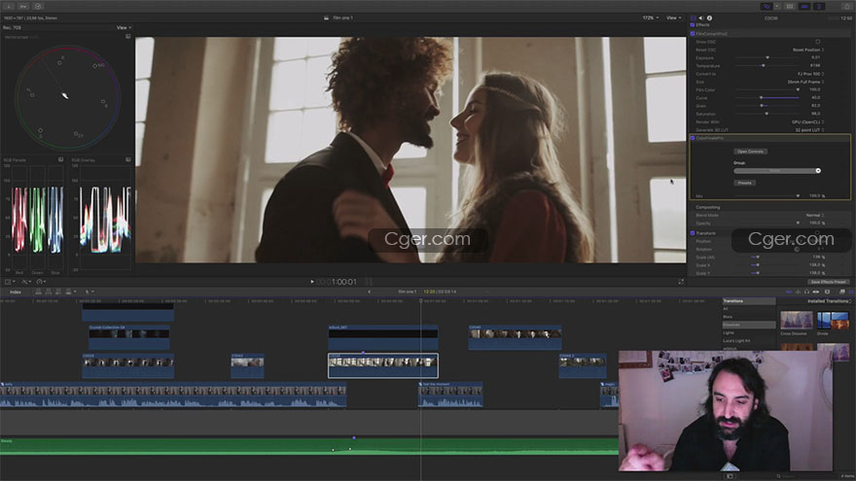Open the video inspector tab icon
Screen dimensions: 856x481
click(694, 18)
